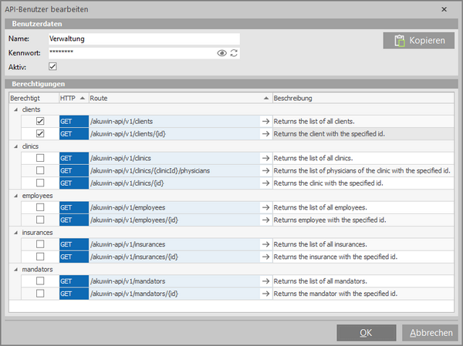The width and height of the screenshot is (463, 346).
Task: Click arrow icon in the clinics physicians row
Action: (265, 170)
